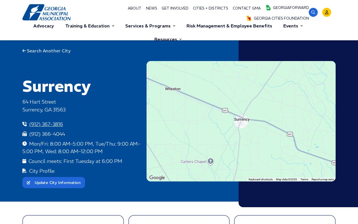Viewport: 358px width, 224px height.
Task: Open GEORGIAFORWARD link text
Action: coord(291,8)
